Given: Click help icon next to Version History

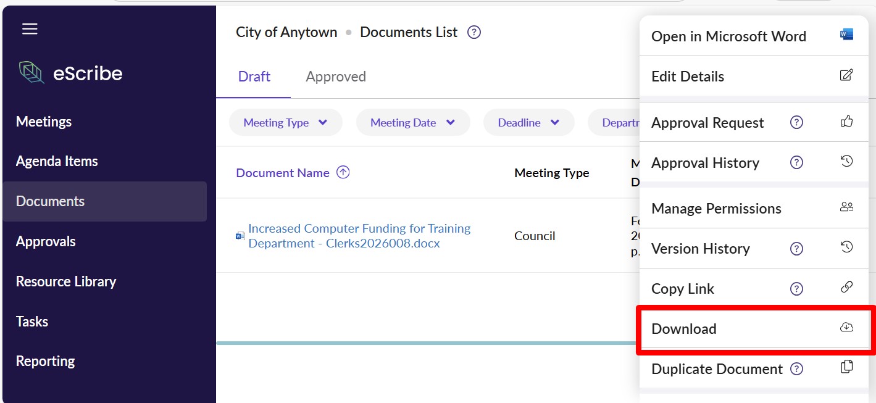Looking at the screenshot, I should 796,249.
